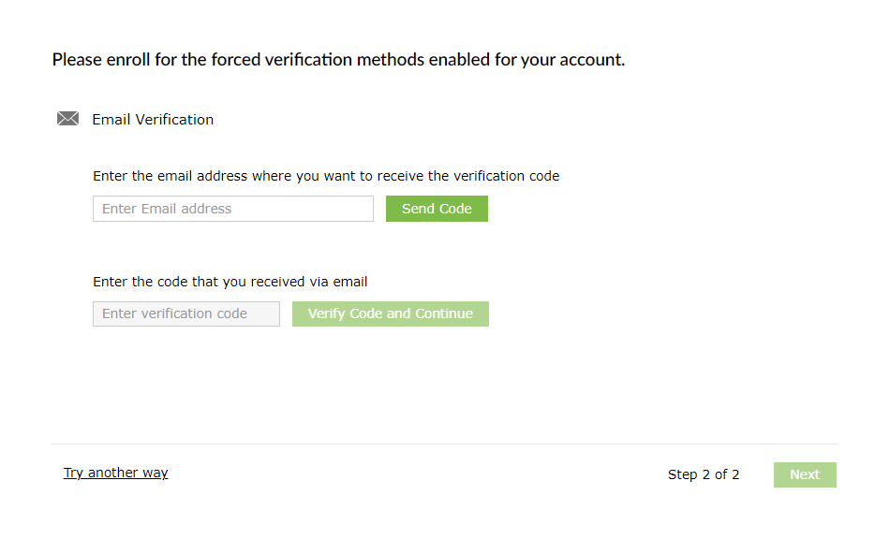Select the Email Verification method label
Viewport: 875px width, 554px height.
tap(153, 120)
